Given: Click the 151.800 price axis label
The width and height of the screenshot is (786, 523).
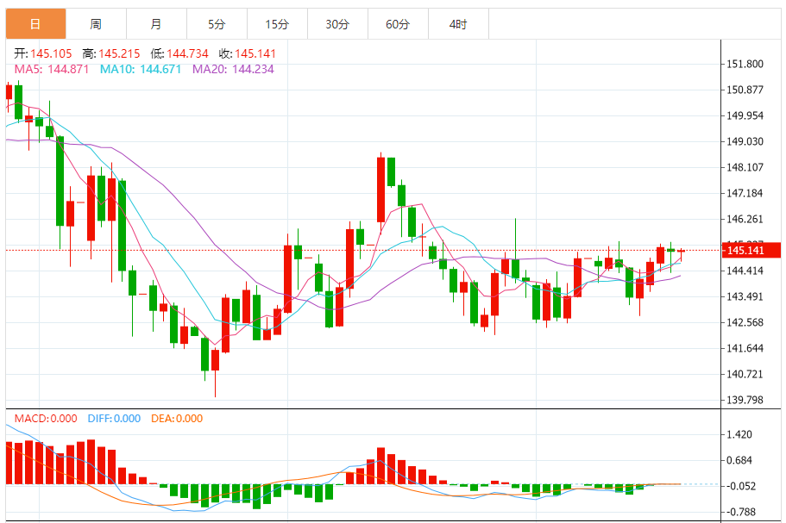Looking at the screenshot, I should tap(745, 64).
